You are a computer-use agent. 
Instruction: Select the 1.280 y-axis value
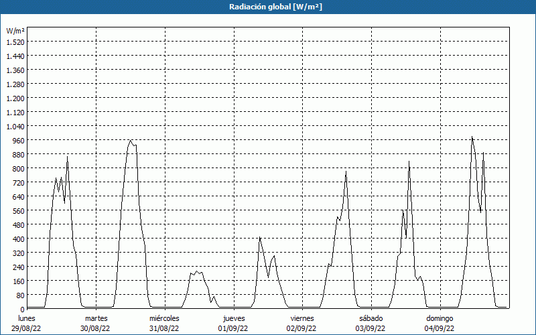pyautogui.click(x=15, y=84)
